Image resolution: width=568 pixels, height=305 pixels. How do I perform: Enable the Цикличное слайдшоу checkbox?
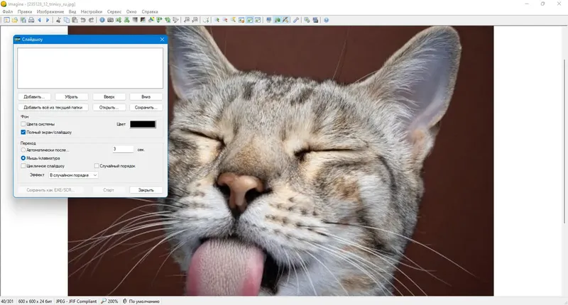click(23, 166)
